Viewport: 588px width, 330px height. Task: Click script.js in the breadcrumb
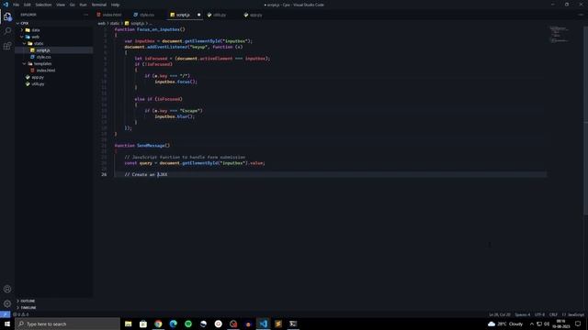click(135, 23)
